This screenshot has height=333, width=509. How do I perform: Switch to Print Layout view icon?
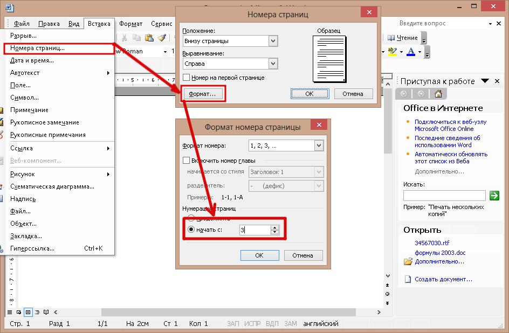click(x=28, y=312)
